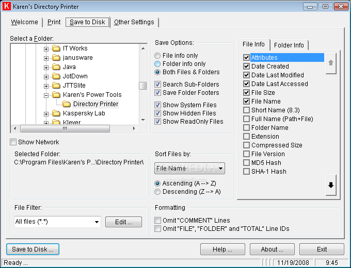Screen dimensions: 351x268
Task: Open the Other Settings tab
Action: pyautogui.click(x=134, y=22)
